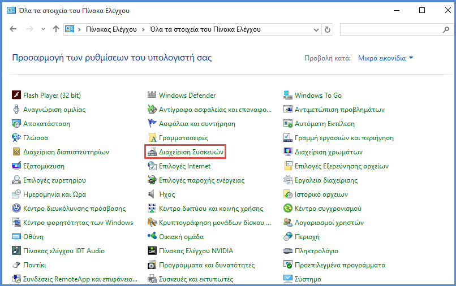This screenshot has height=286, width=456.
Task: Open Κέντρο φορητότητας των Windows
Action: (x=78, y=222)
